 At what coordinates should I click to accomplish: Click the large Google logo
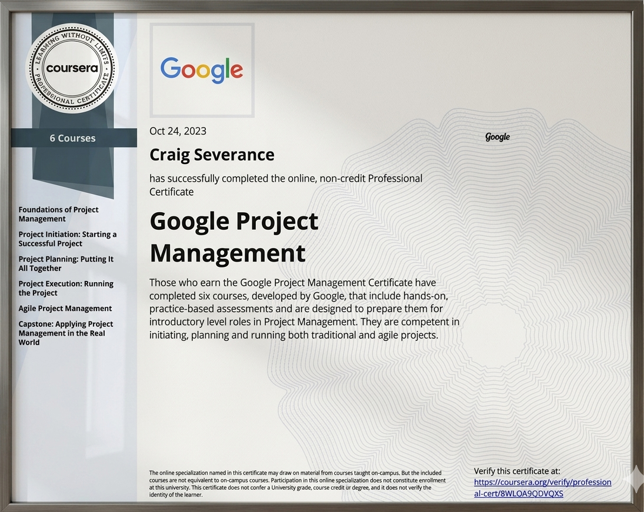coord(202,70)
